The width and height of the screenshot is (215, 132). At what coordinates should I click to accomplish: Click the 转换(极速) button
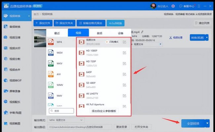(197, 38)
